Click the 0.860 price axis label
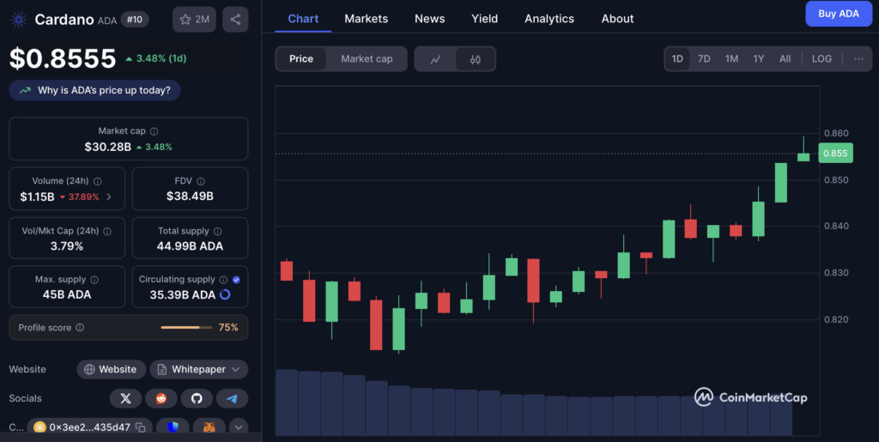 click(836, 133)
